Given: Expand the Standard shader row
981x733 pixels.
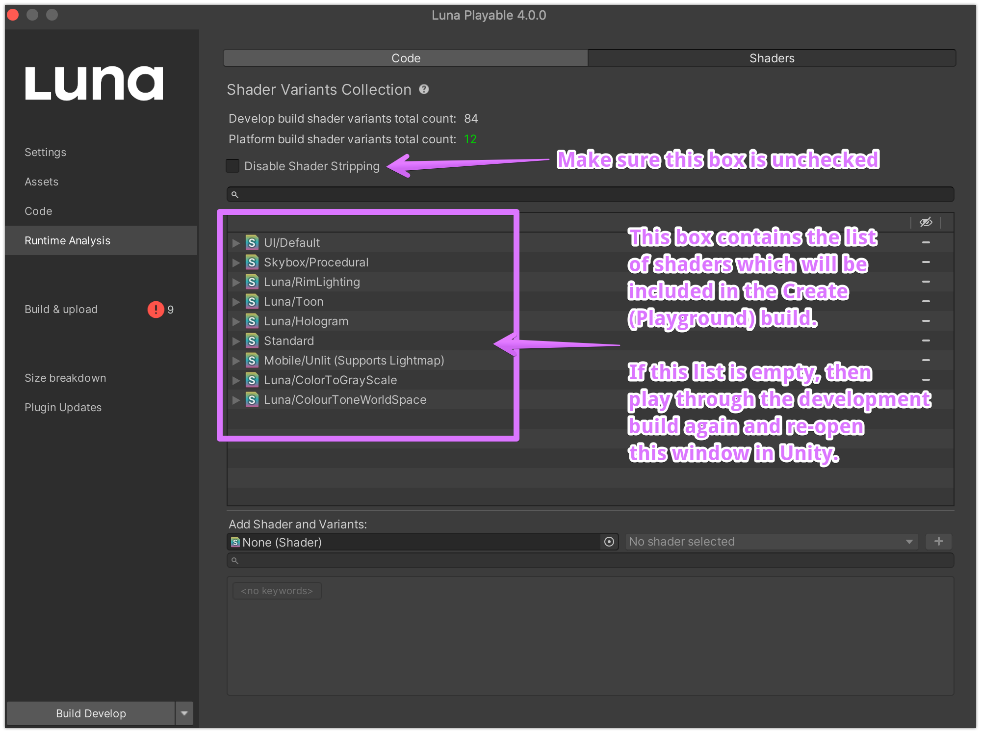Looking at the screenshot, I should click(236, 340).
